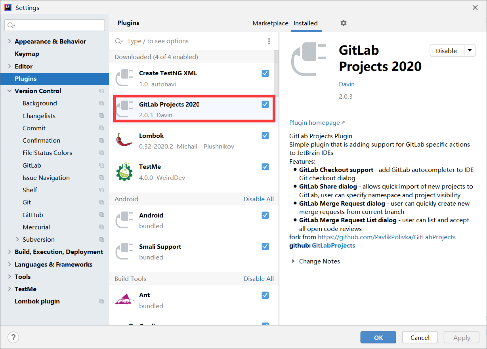Click the help question mark icon

[x=13, y=338]
